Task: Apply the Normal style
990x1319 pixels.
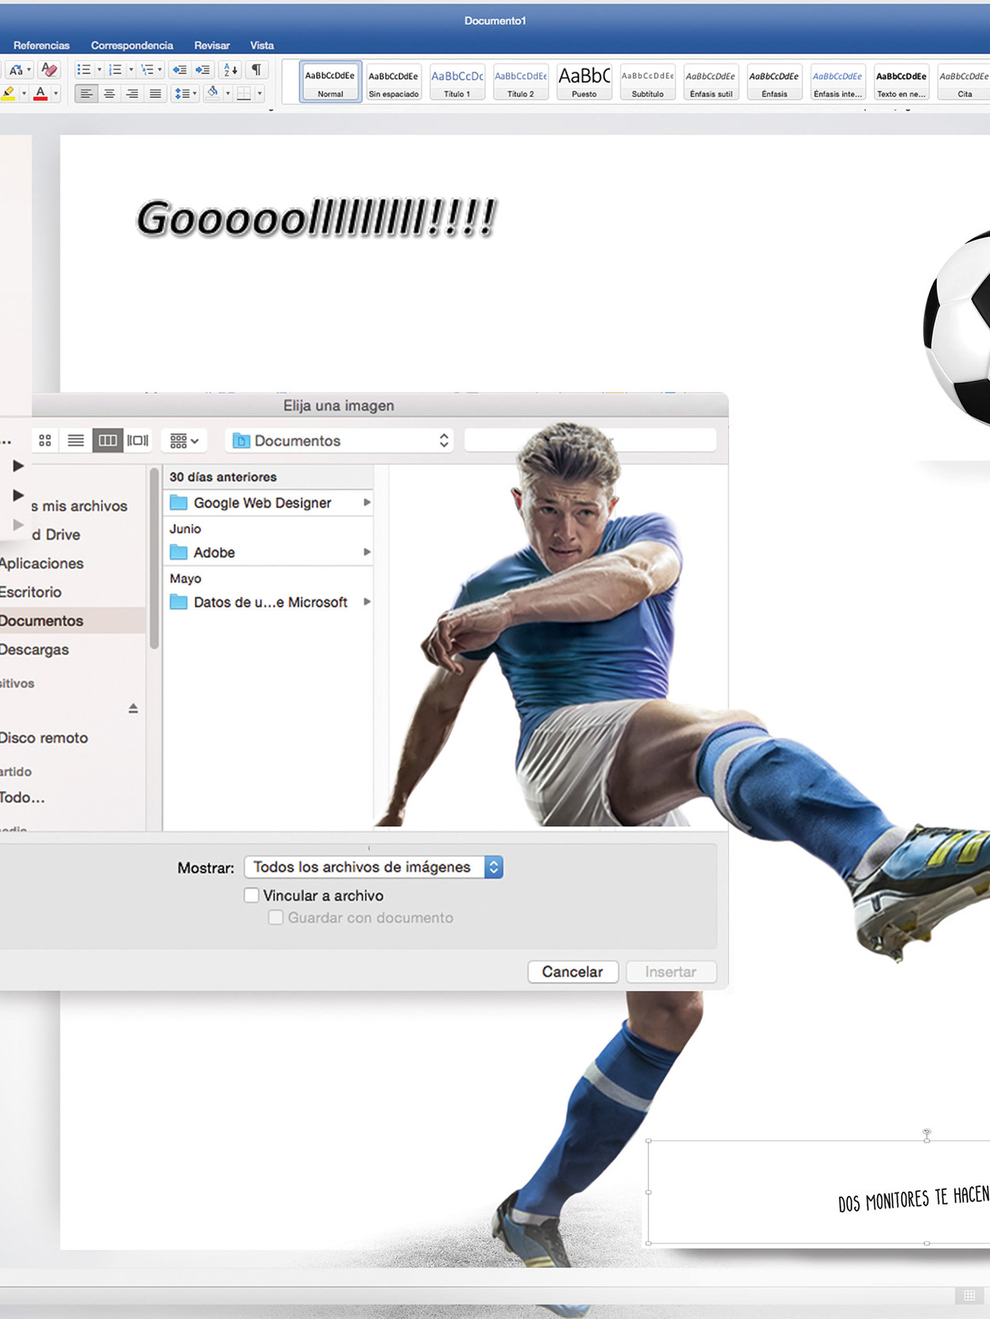Action: pos(330,82)
